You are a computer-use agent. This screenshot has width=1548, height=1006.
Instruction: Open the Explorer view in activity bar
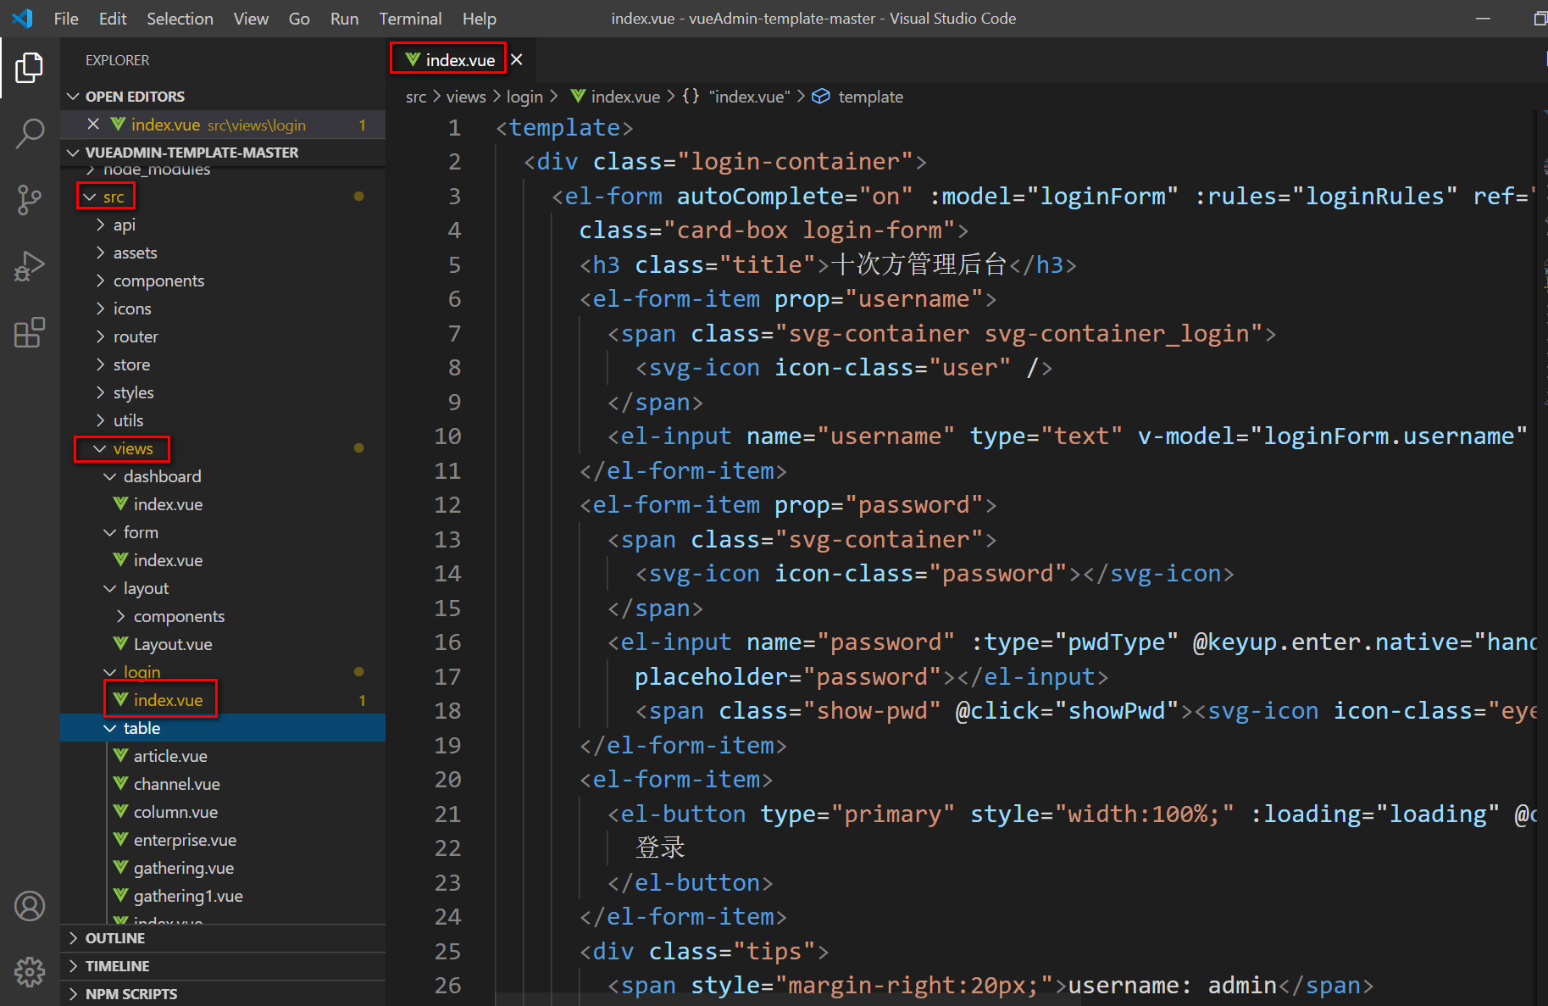click(x=30, y=68)
